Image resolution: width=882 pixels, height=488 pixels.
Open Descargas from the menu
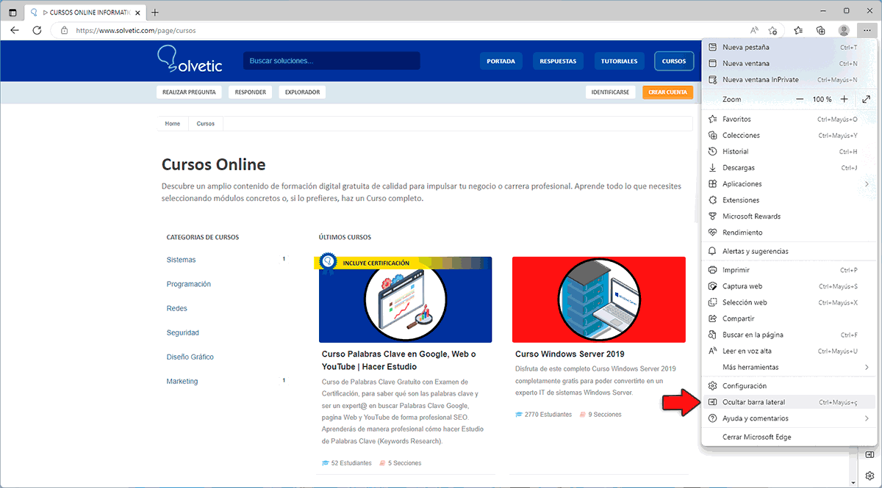pyautogui.click(x=789, y=167)
